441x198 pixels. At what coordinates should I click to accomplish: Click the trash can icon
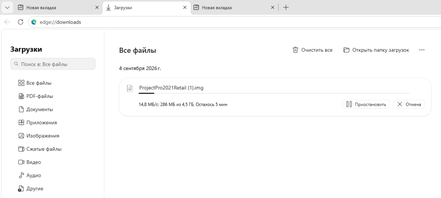coord(295,50)
